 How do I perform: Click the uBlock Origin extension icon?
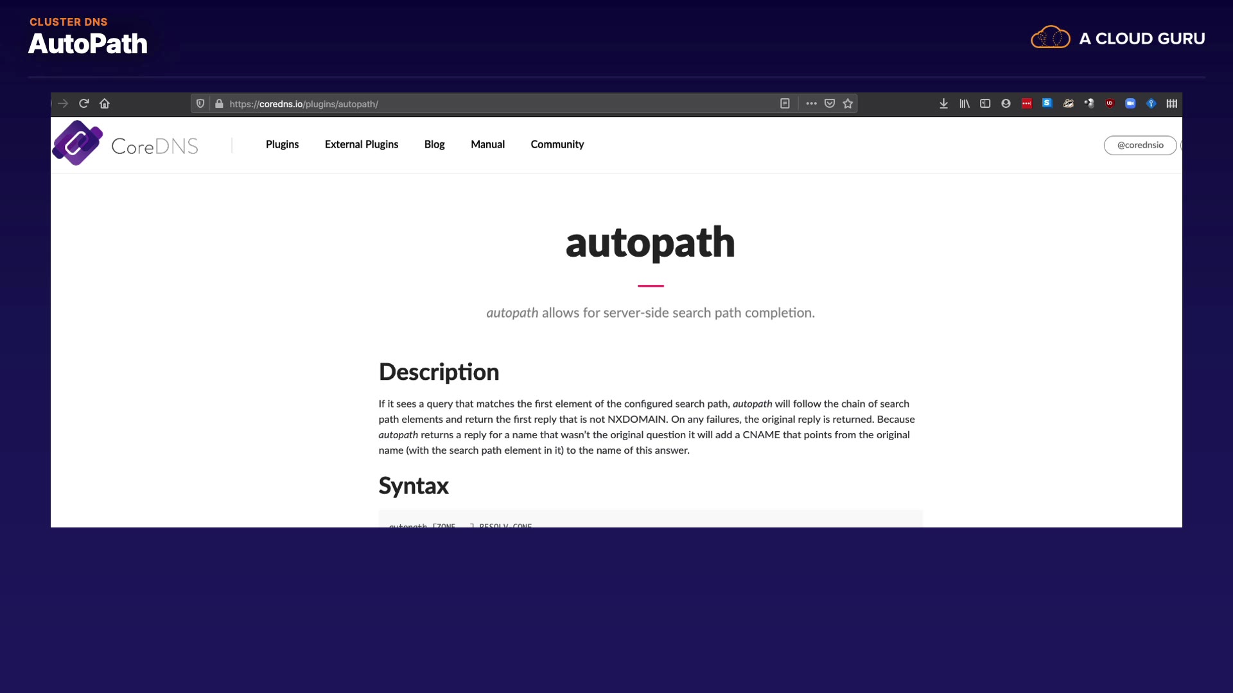click(x=1110, y=103)
